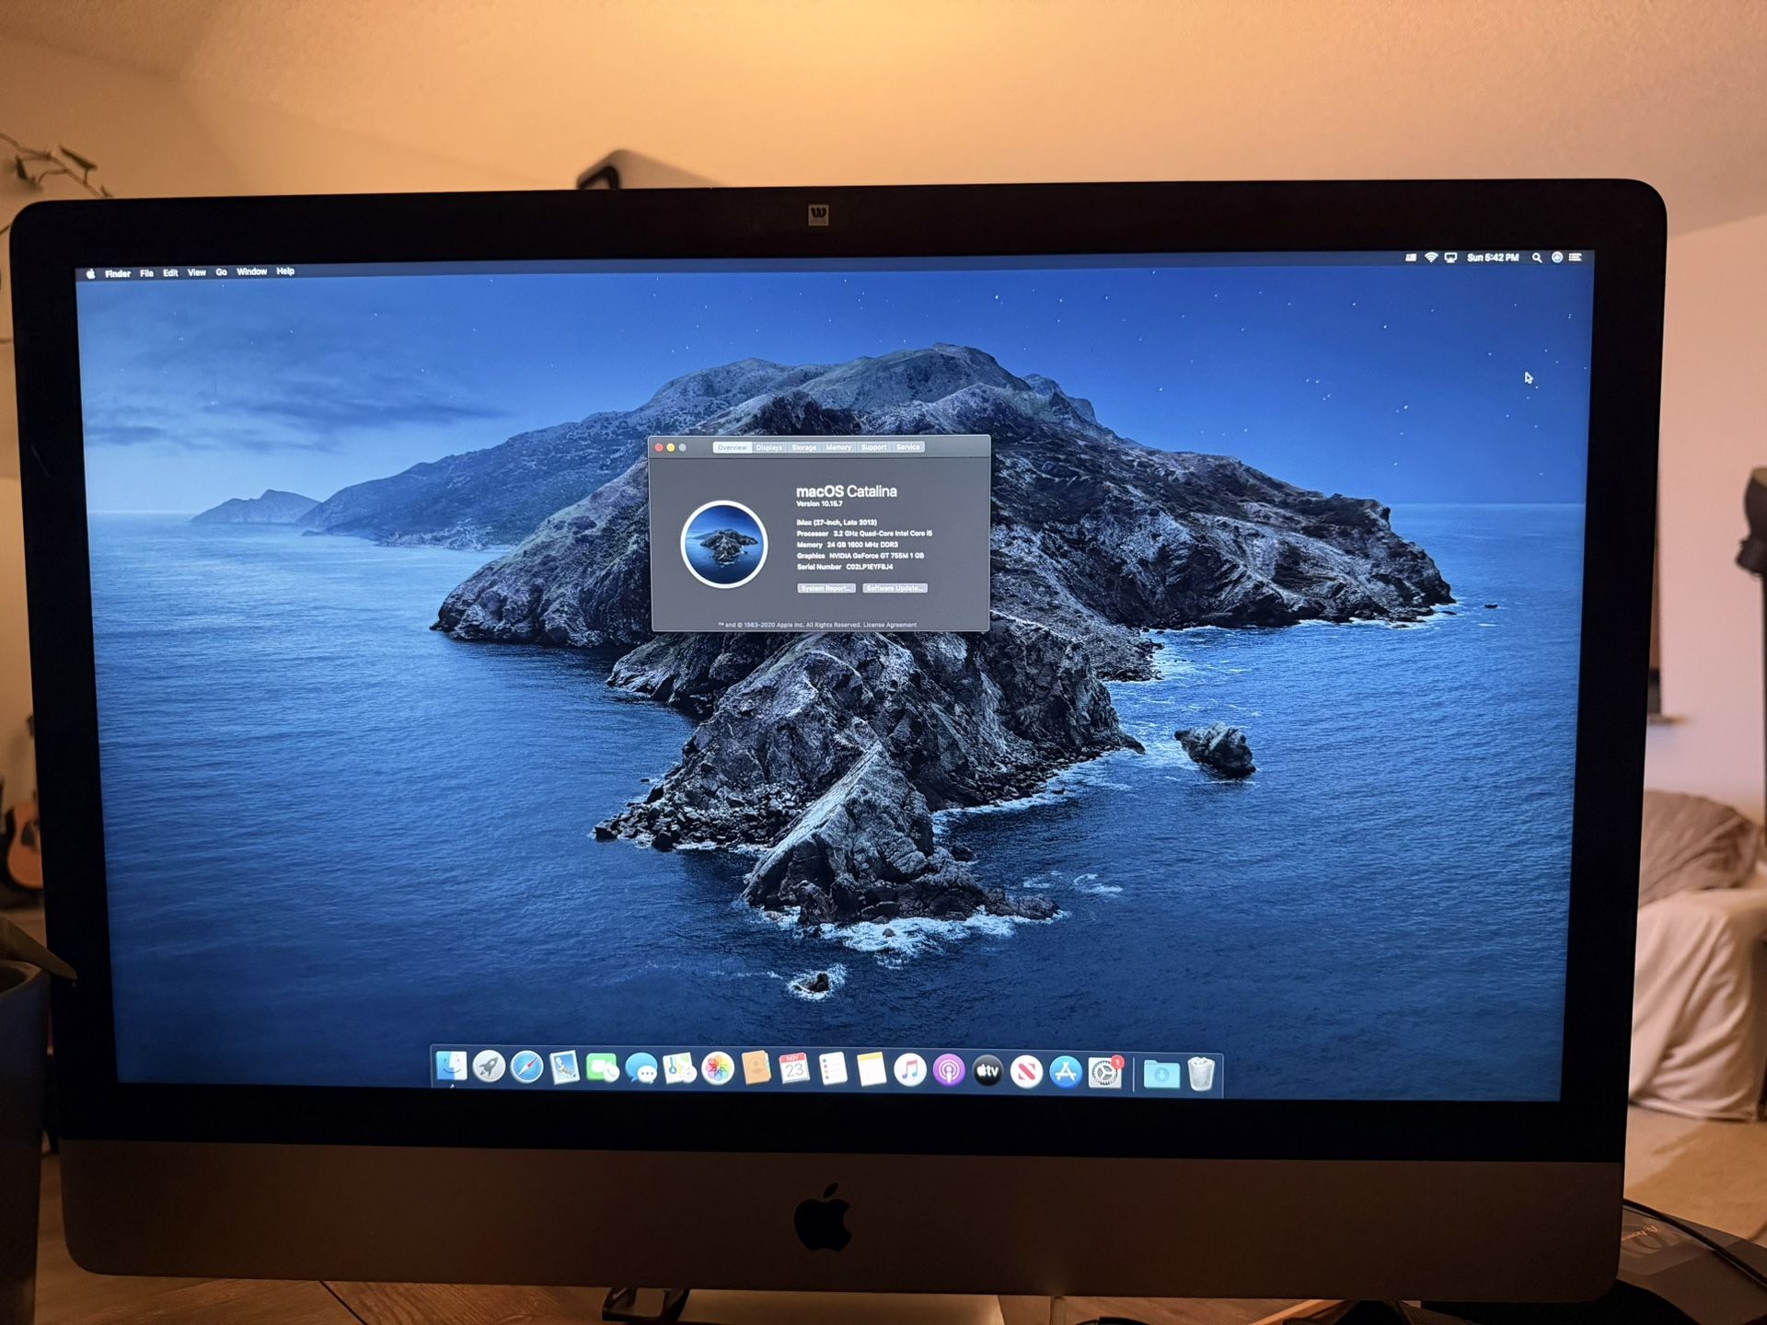Open Safari from the Dock

point(526,1068)
